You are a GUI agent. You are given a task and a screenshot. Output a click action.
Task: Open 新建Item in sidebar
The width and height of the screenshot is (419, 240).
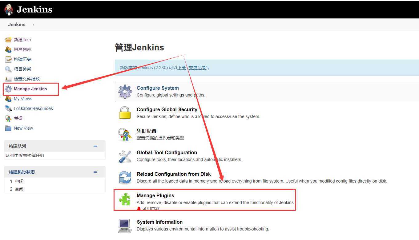(x=22, y=40)
